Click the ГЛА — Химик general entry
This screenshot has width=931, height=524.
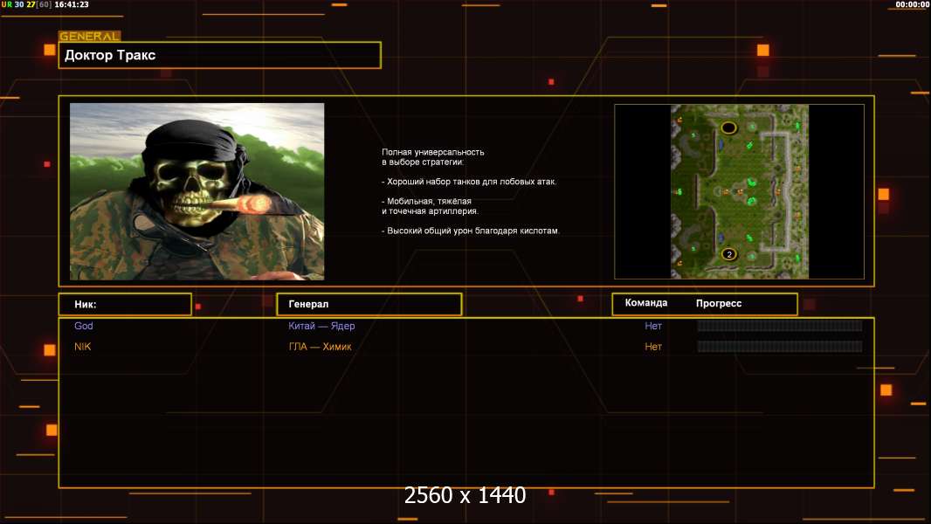pos(320,347)
